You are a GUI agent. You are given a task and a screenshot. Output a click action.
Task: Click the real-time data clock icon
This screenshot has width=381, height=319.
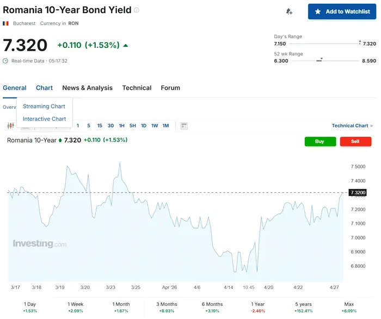[6, 61]
